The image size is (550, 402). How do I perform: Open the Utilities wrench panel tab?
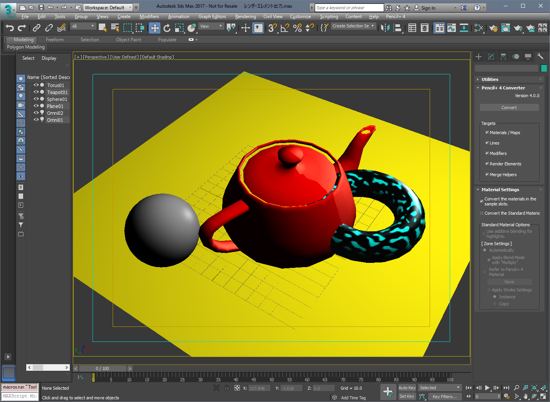540,57
